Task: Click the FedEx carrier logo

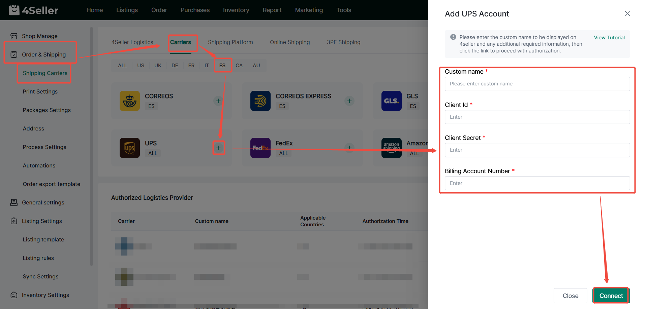Action: point(260,148)
